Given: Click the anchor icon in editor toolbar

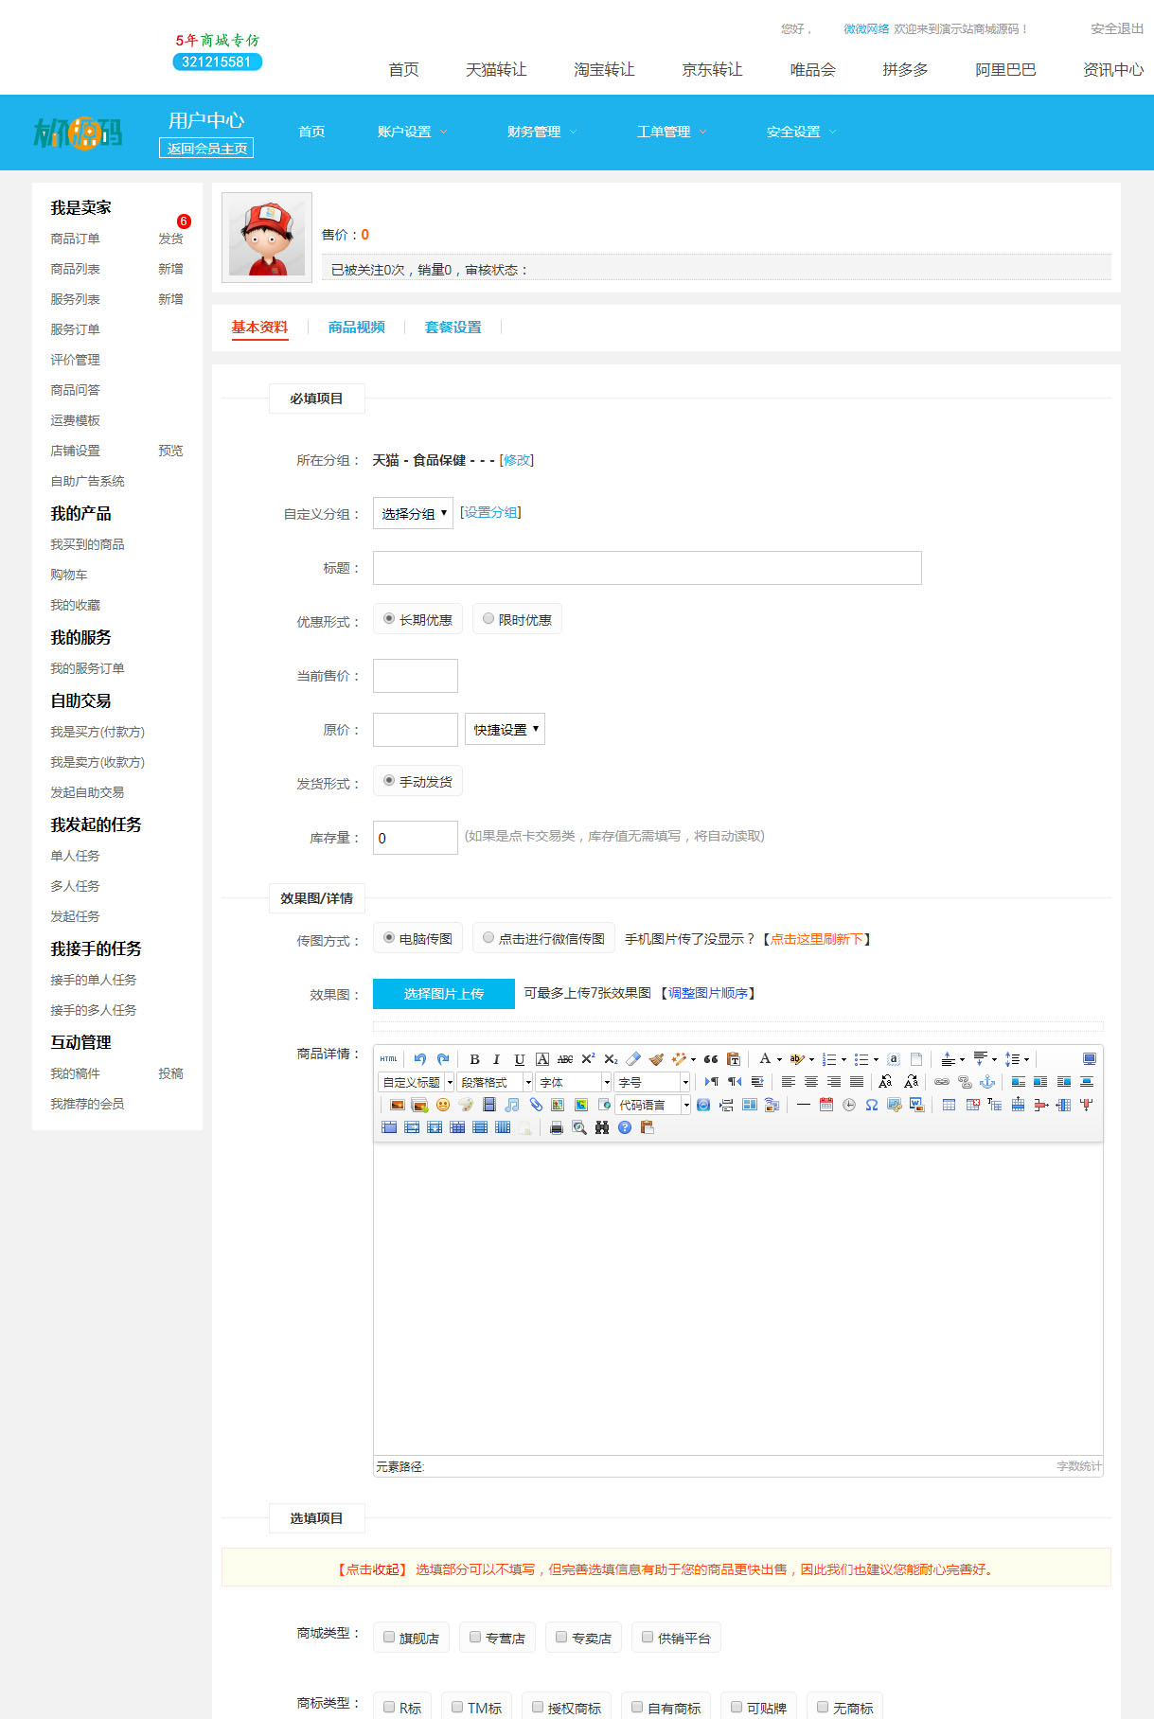Looking at the screenshot, I should (986, 1082).
